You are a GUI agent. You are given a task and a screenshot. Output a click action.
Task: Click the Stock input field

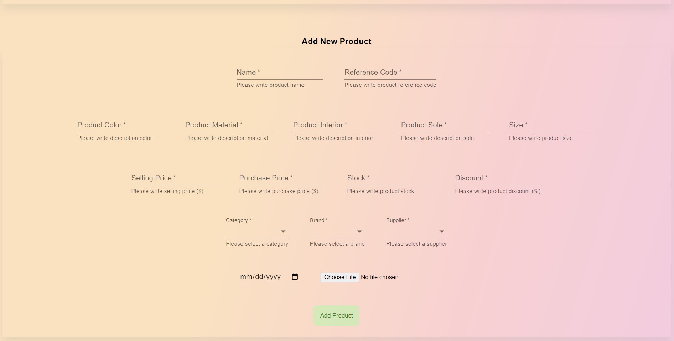click(x=390, y=180)
